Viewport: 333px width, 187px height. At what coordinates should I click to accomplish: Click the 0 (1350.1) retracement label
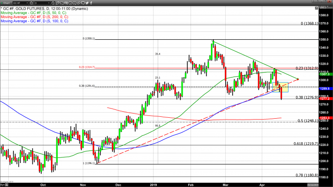pos(89,39)
